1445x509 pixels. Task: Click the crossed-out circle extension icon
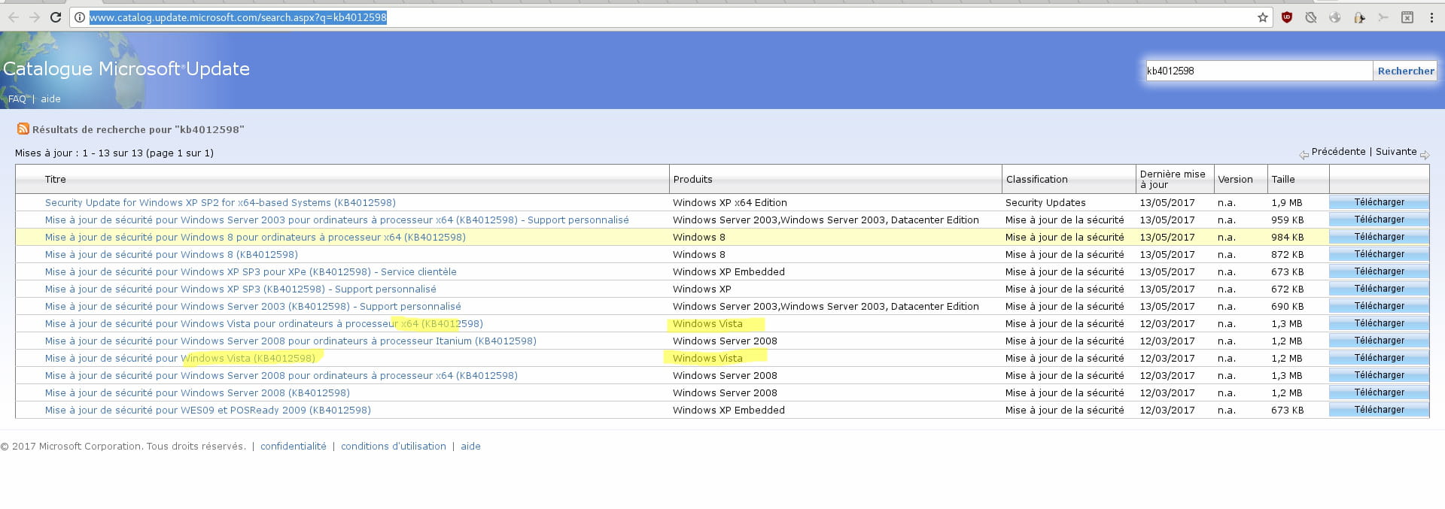(x=1311, y=17)
